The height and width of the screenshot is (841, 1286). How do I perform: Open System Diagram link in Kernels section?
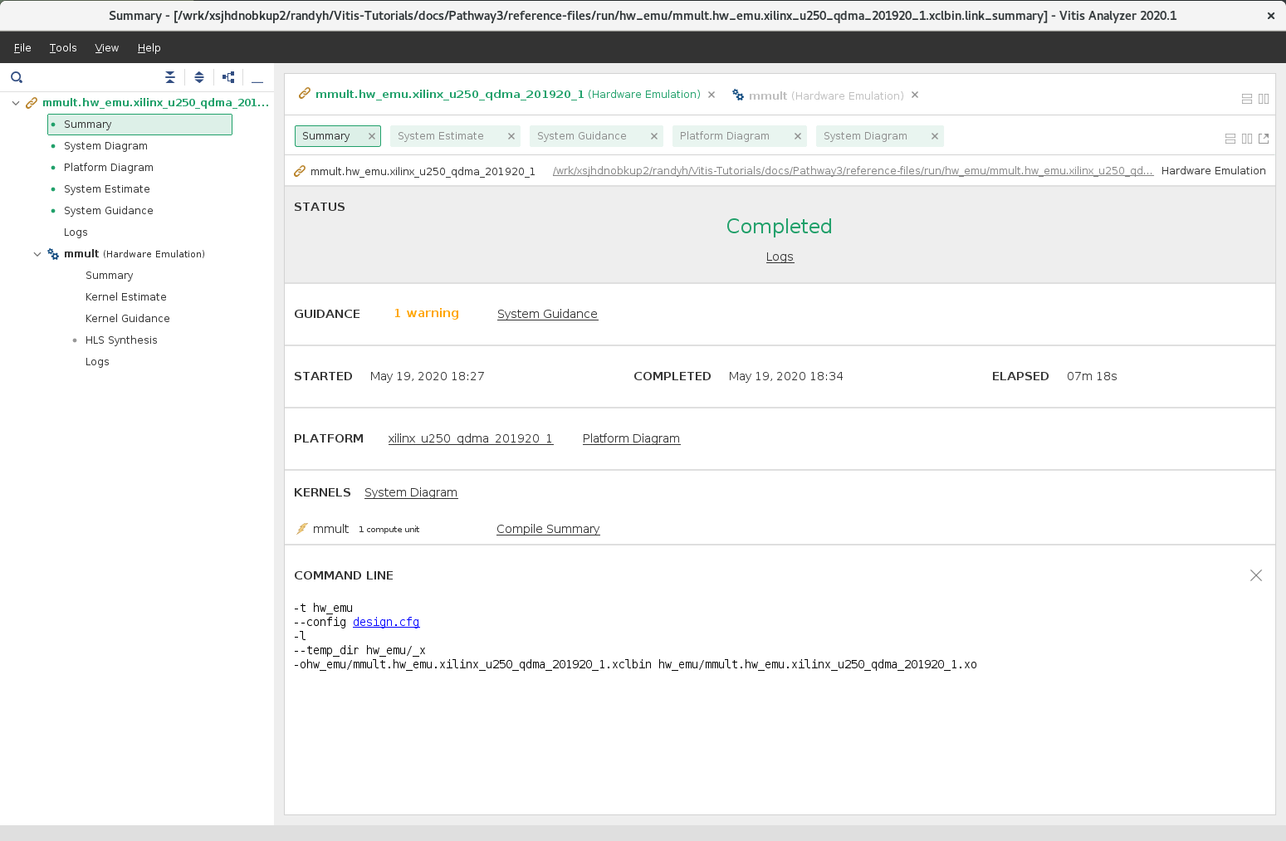[411, 492]
